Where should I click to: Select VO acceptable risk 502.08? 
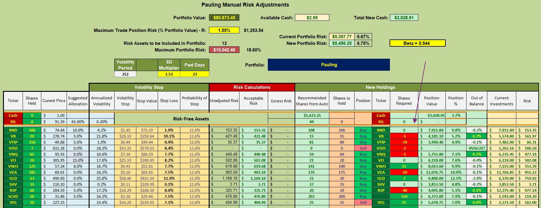point(254,160)
